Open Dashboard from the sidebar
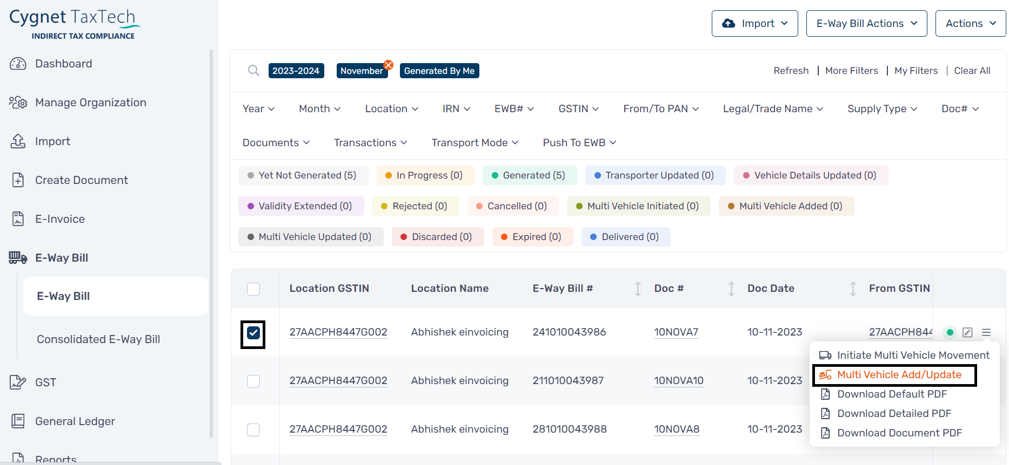The height and width of the screenshot is (465, 1009). coord(63,64)
